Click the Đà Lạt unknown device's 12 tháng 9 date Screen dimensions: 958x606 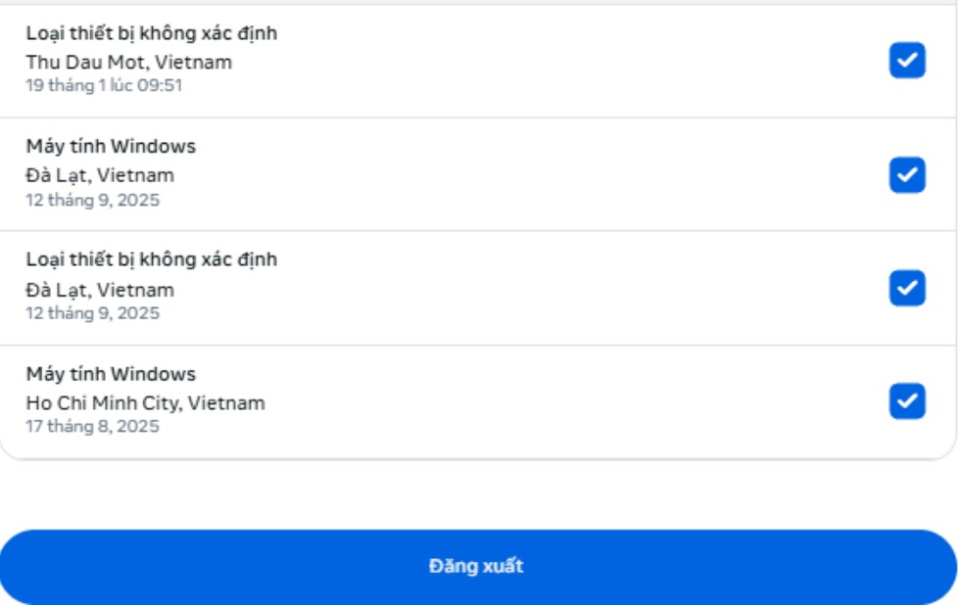[92, 313]
